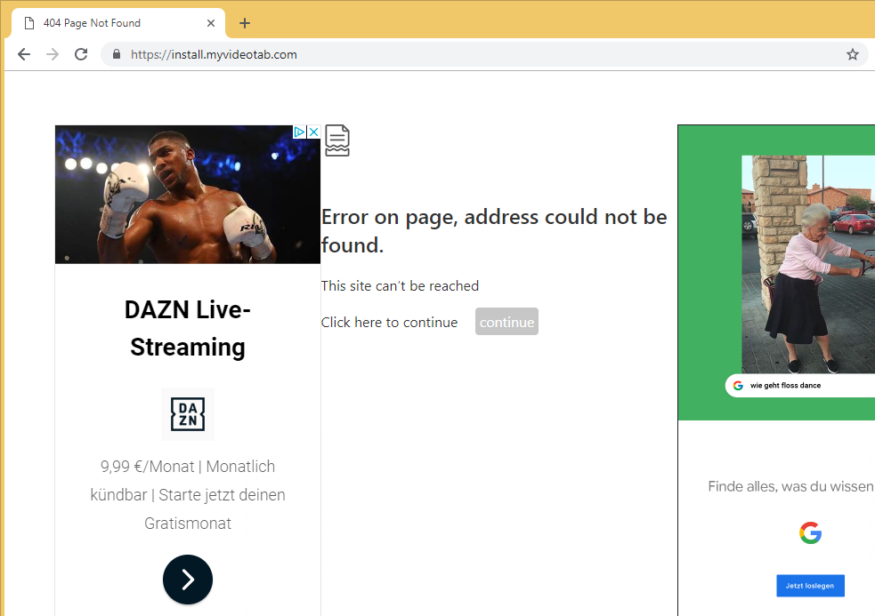Click the browser back arrow
This screenshot has height=616, width=875.
pyautogui.click(x=24, y=54)
